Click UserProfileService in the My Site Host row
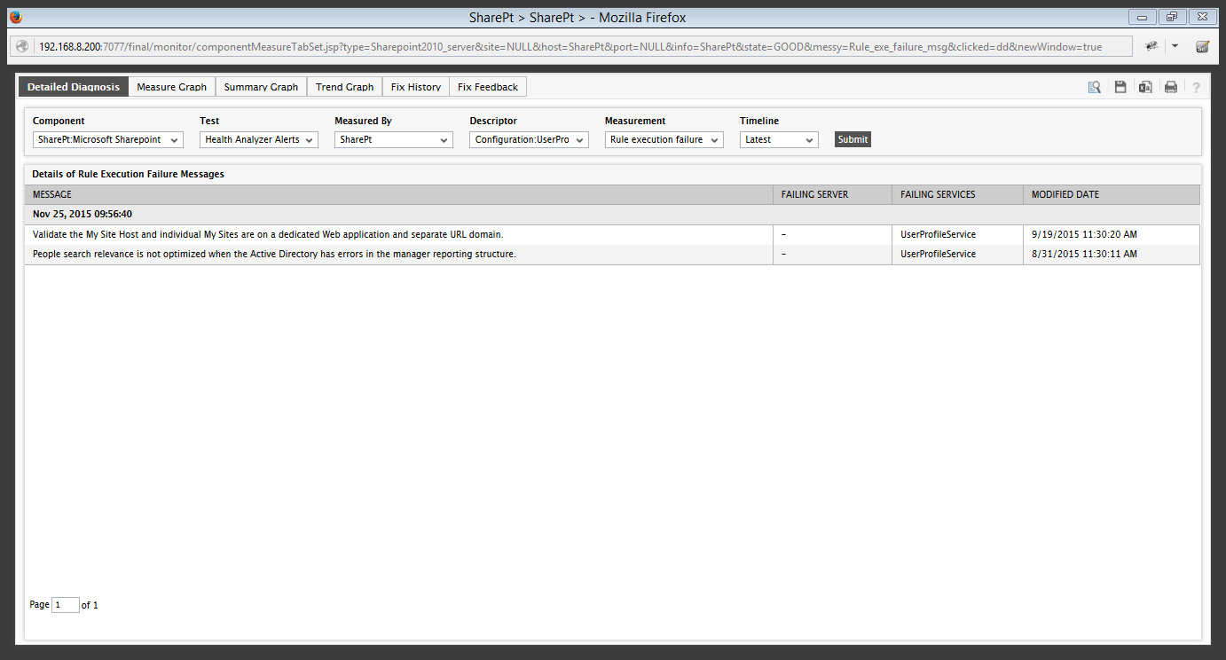 coord(938,234)
